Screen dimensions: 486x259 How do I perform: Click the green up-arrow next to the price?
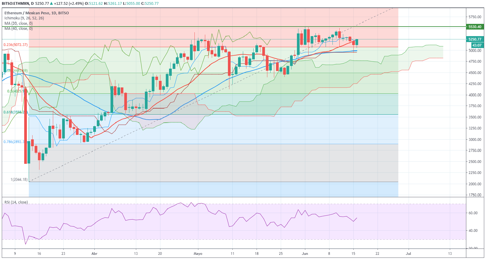[52, 4]
